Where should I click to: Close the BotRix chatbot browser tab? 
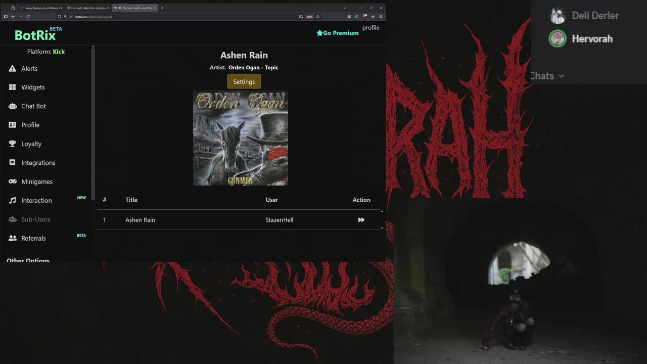tap(155, 8)
